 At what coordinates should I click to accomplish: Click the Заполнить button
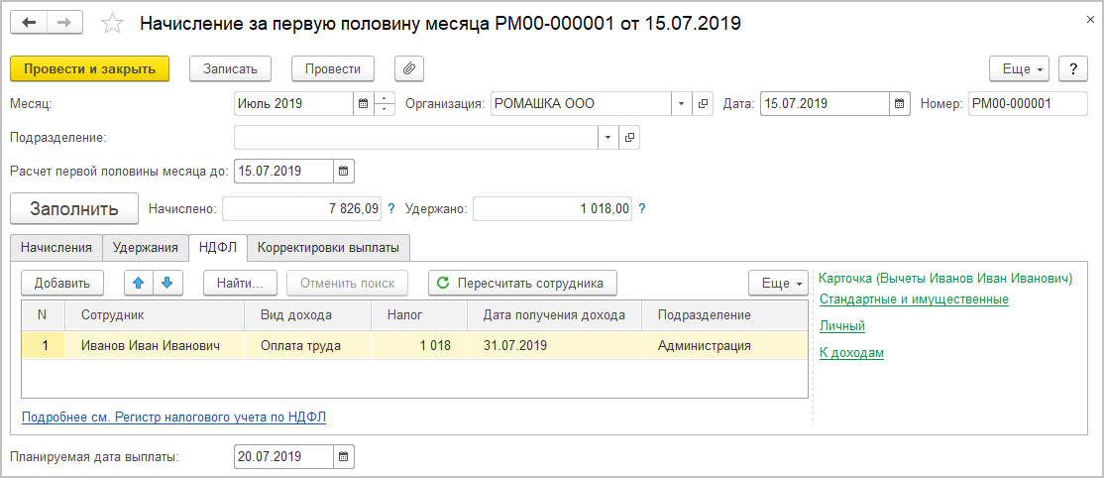click(73, 209)
